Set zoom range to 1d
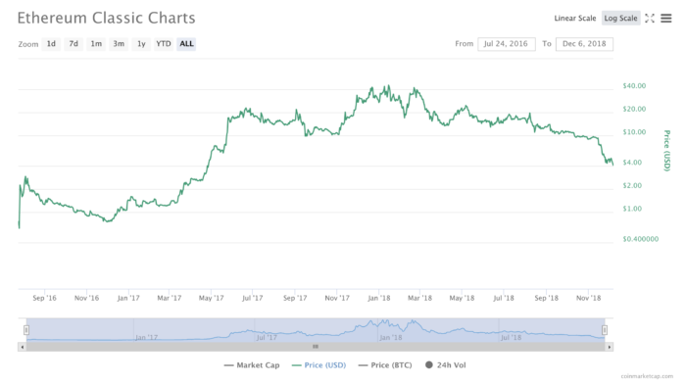The height and width of the screenshot is (383, 686). click(51, 44)
